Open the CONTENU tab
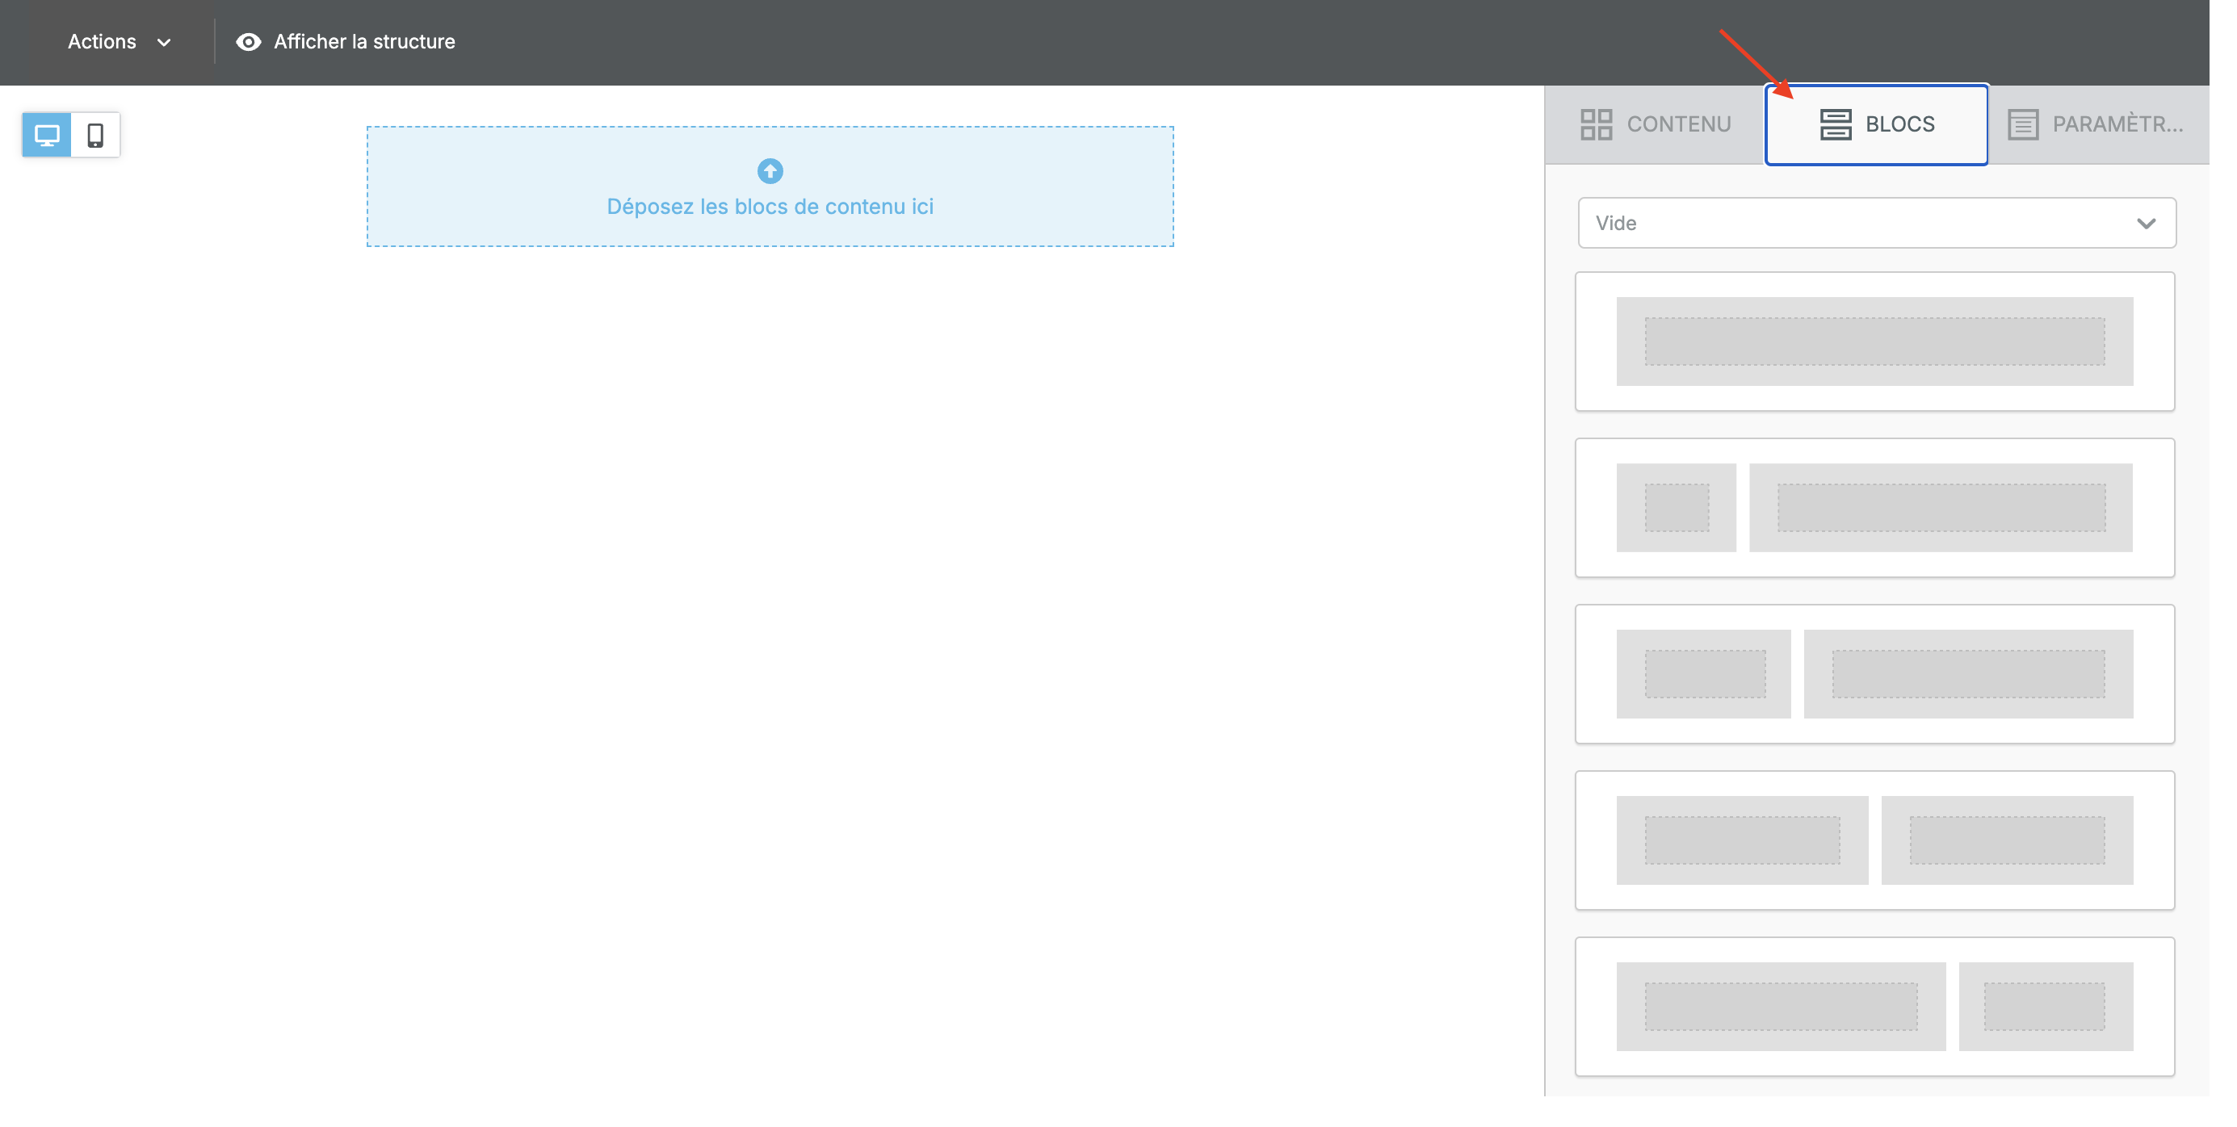The height and width of the screenshot is (1127, 2237). [1656, 124]
